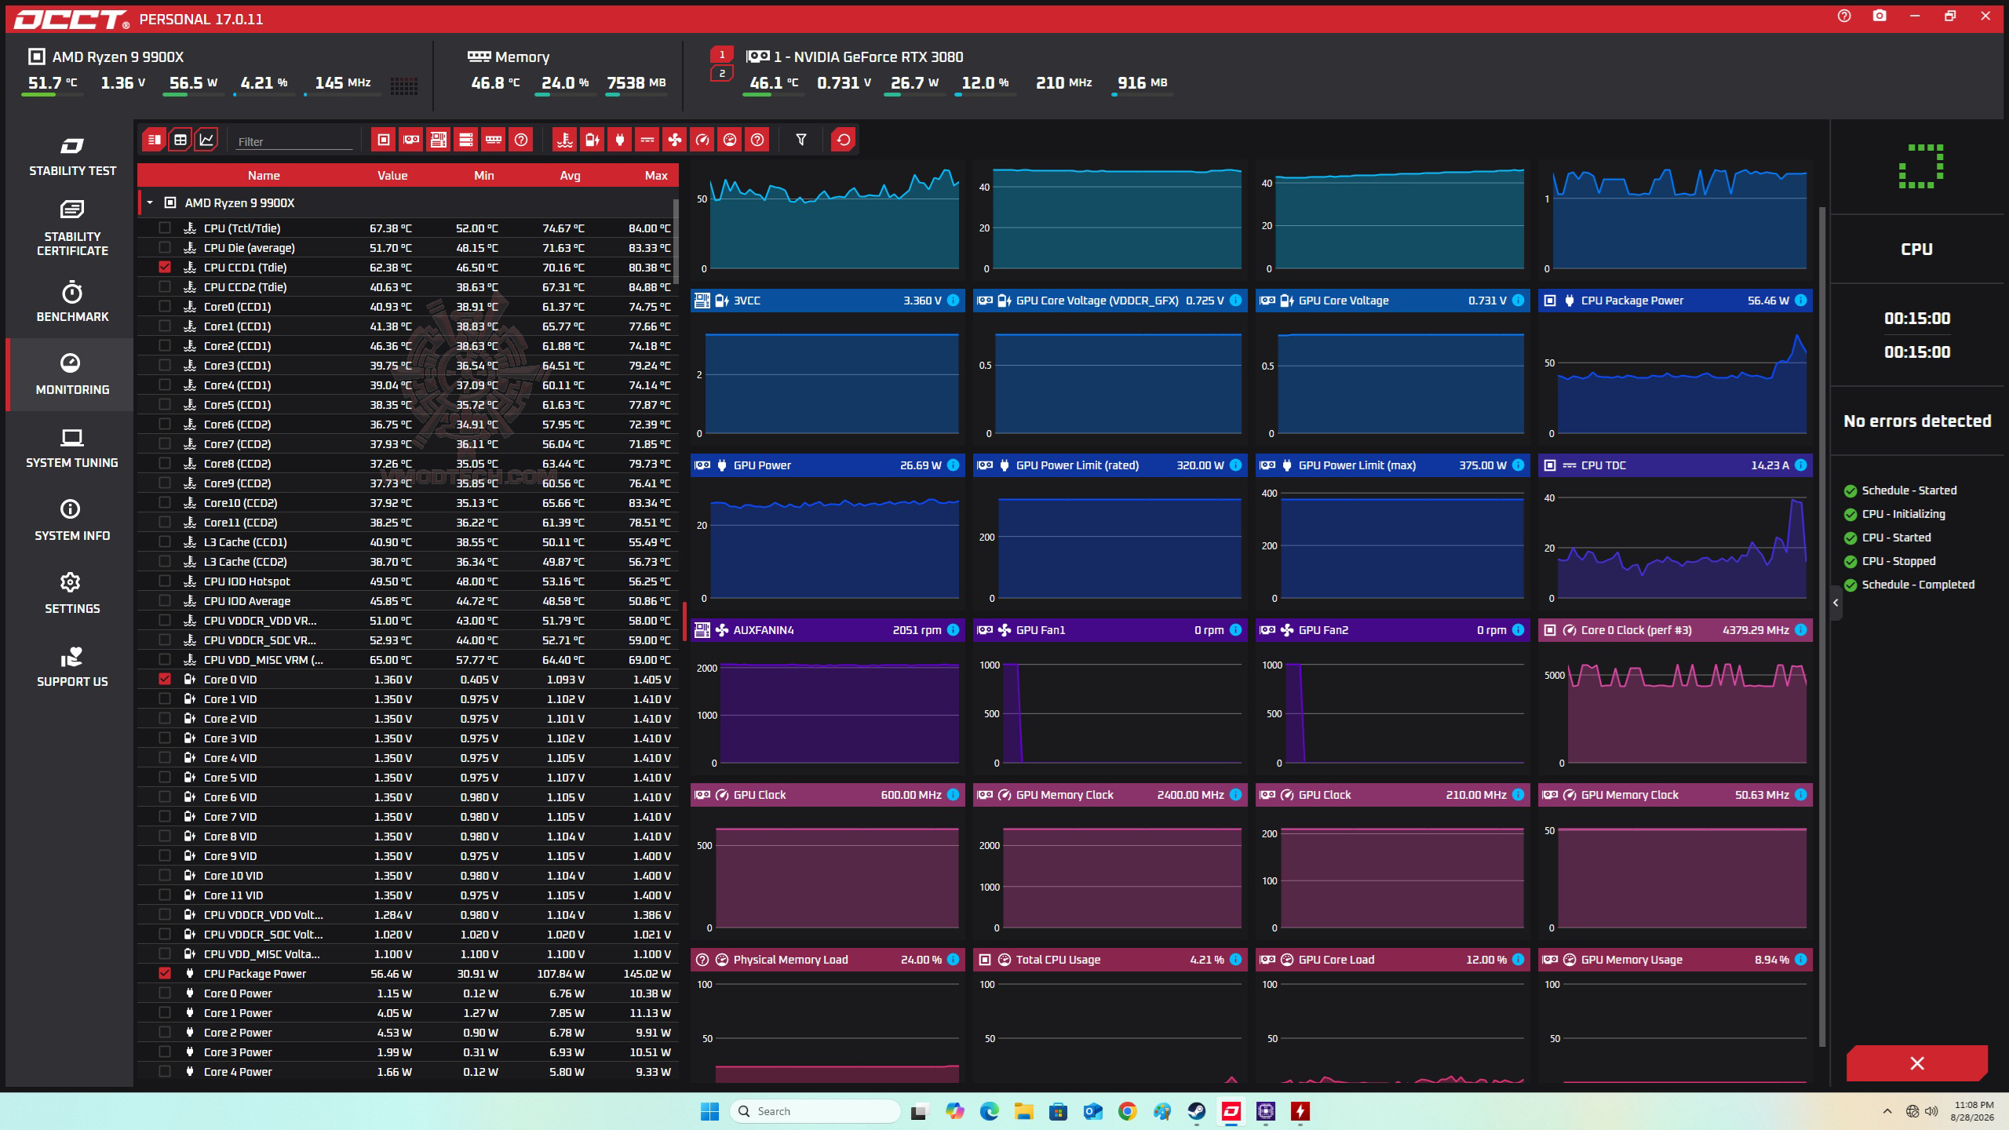The height and width of the screenshot is (1130, 2009).
Task: Dismiss the test result with the red X button
Action: (1917, 1063)
